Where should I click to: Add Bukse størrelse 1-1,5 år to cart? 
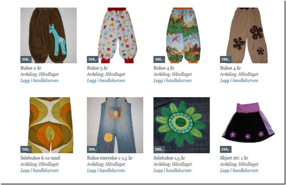tap(106, 170)
